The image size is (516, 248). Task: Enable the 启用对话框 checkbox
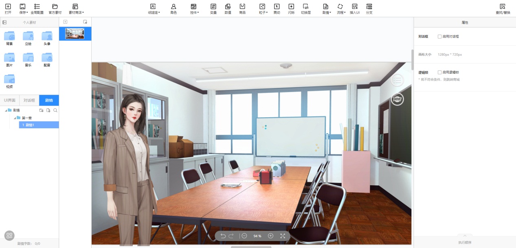click(x=439, y=37)
